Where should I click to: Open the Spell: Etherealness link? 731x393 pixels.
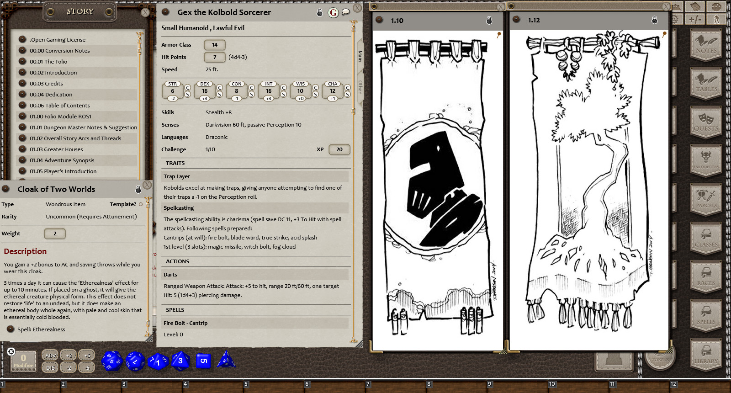point(41,329)
